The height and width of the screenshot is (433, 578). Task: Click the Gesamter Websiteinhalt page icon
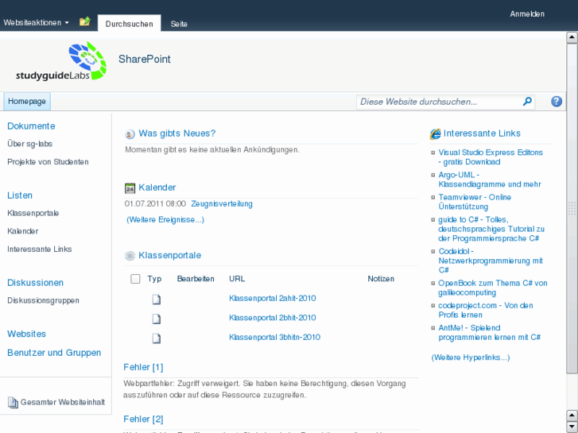click(13, 403)
